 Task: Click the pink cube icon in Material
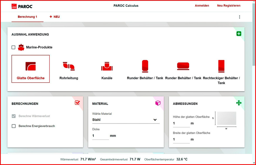click(158, 103)
